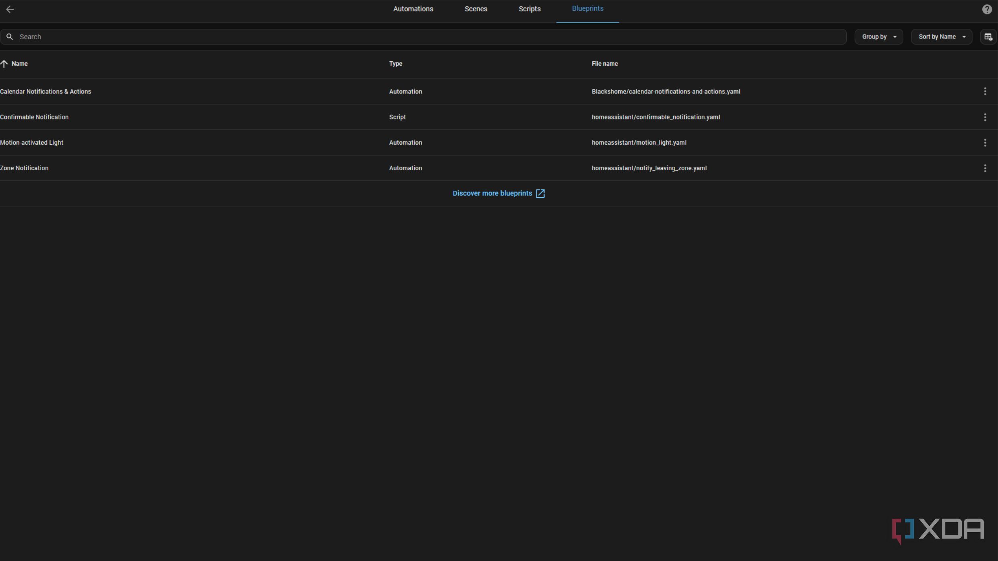Toggle sort arrow beside Name header
Screen dimensions: 998x561
[x=4, y=64]
